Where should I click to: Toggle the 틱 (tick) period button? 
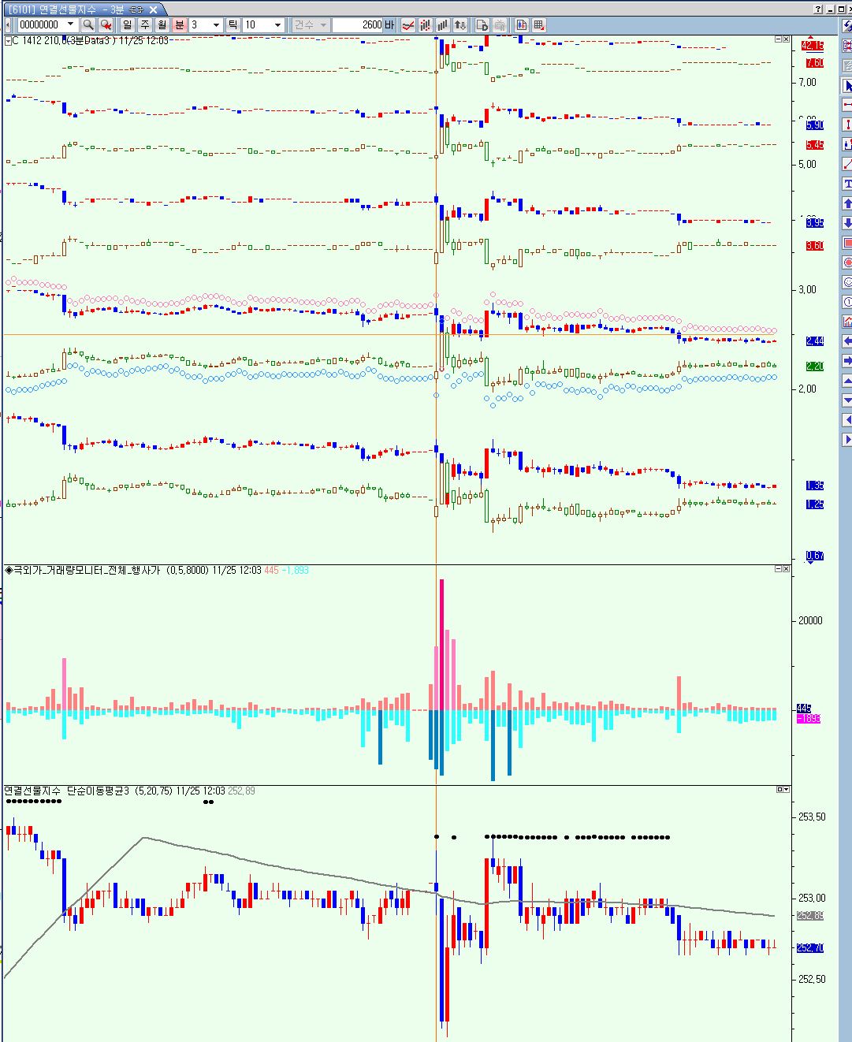pyautogui.click(x=233, y=25)
